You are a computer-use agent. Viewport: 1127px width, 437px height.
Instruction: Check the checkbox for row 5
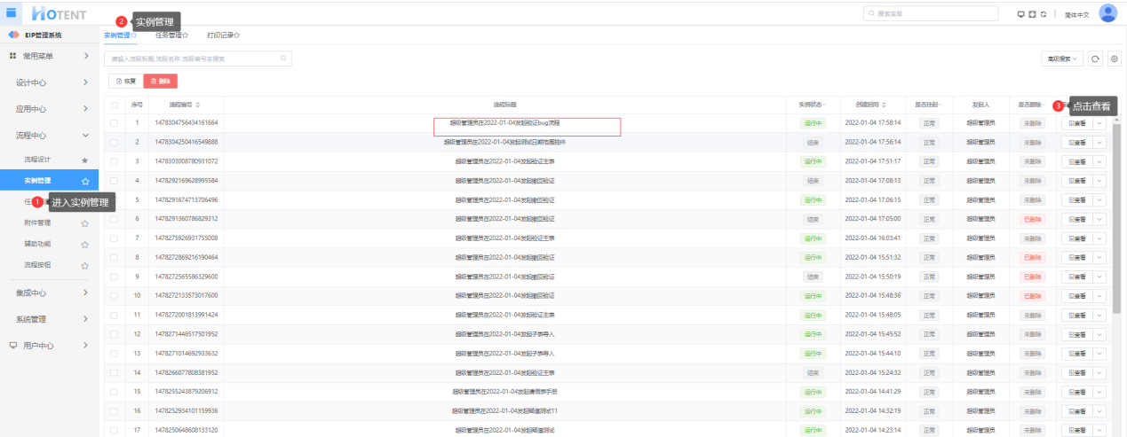point(114,199)
